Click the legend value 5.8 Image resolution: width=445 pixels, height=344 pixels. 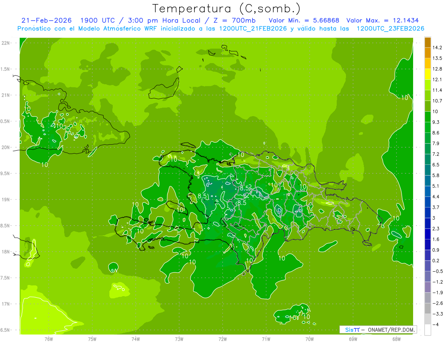[436, 176]
